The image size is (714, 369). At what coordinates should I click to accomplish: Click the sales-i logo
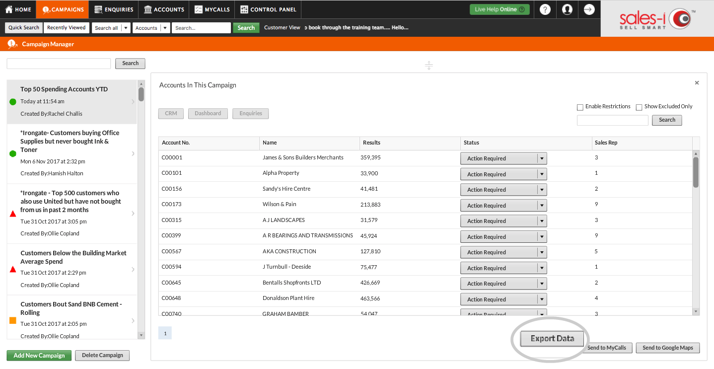(x=657, y=19)
